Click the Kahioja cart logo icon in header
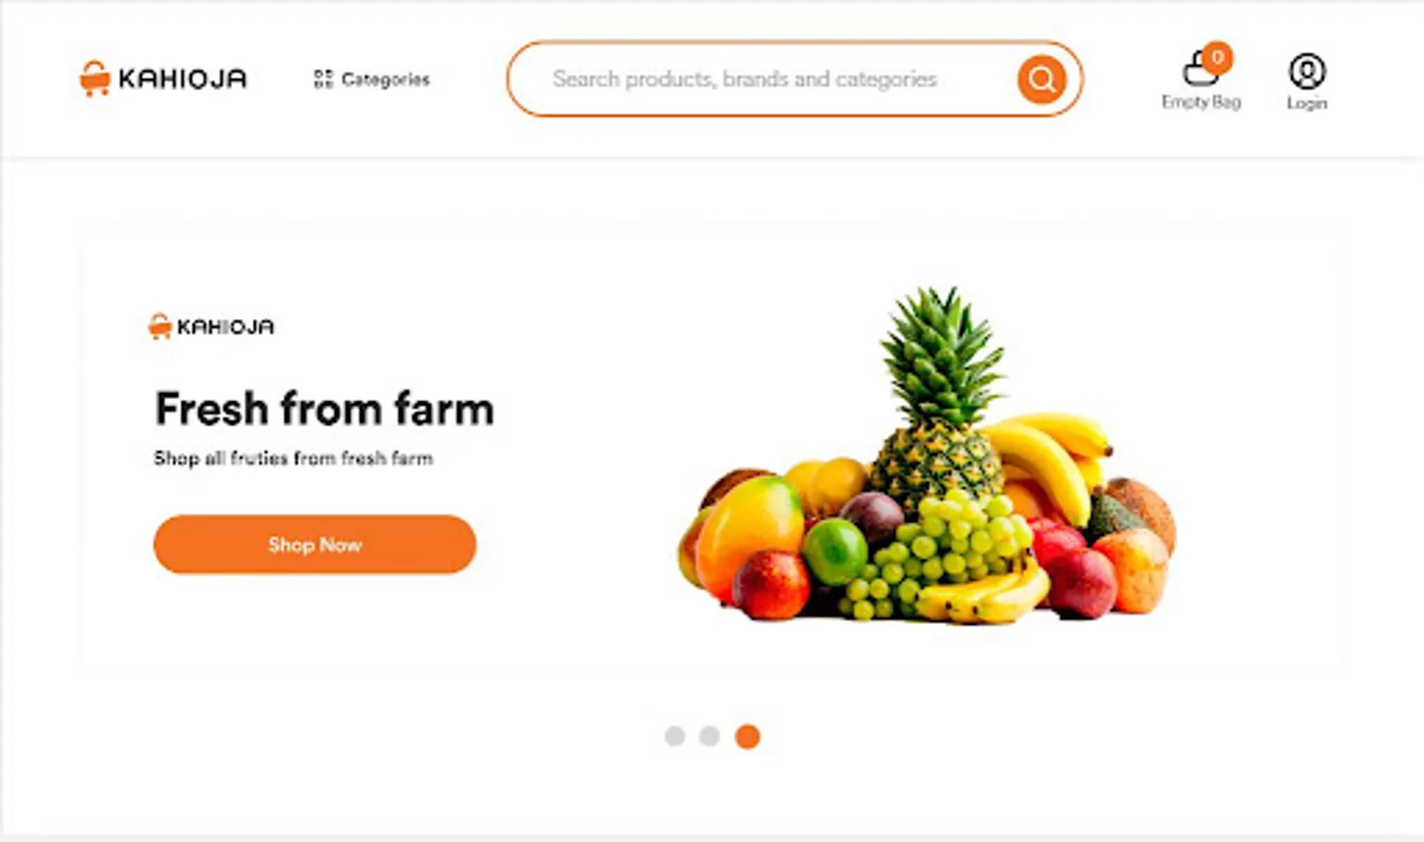 95,79
